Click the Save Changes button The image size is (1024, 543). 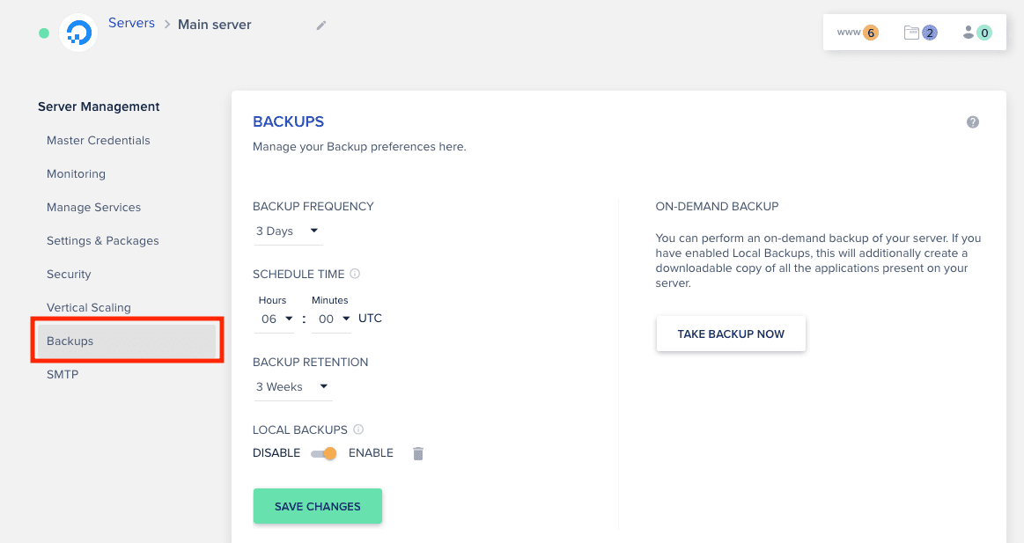(318, 506)
